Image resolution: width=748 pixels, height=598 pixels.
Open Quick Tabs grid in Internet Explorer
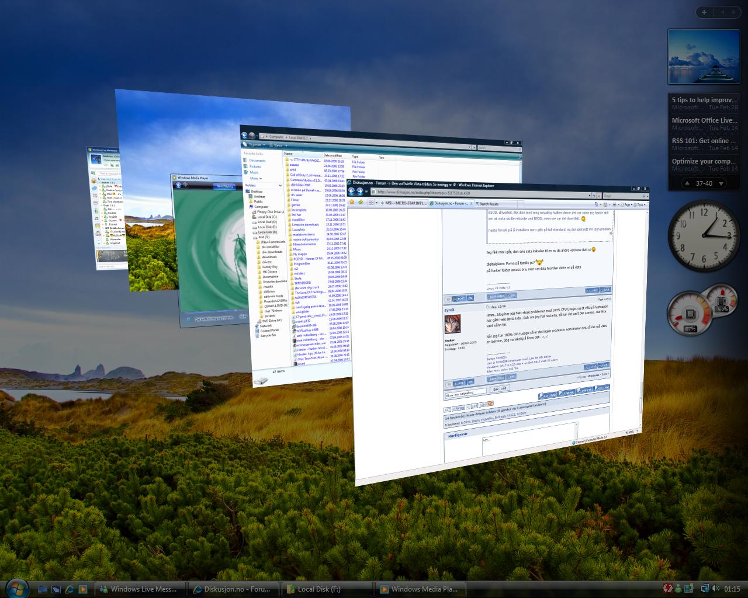pos(370,203)
